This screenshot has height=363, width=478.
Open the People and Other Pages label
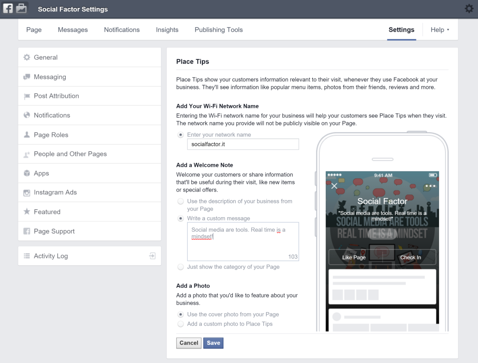pos(70,154)
